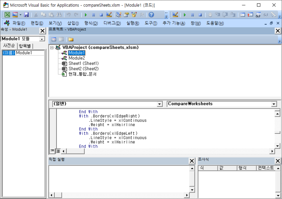
Task: Open Project Explorer from toolbar icon
Action: click(119, 15)
